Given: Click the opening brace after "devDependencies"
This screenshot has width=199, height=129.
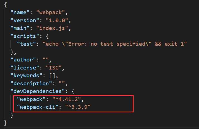Looking at the screenshot, I should (73, 91).
